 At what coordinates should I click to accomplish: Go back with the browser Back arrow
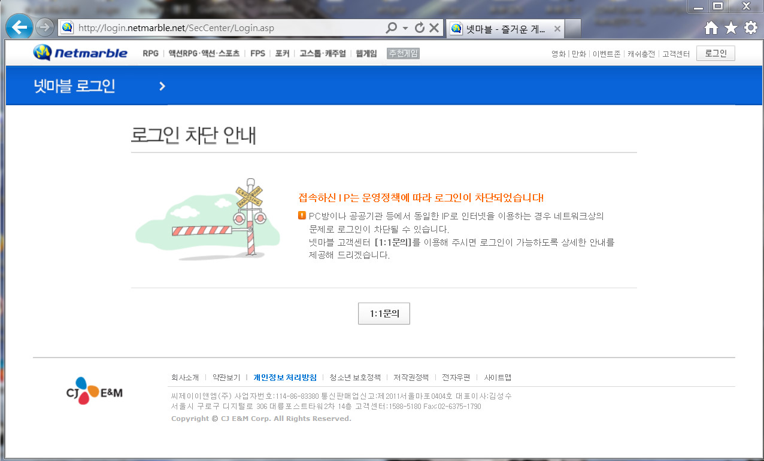point(19,27)
